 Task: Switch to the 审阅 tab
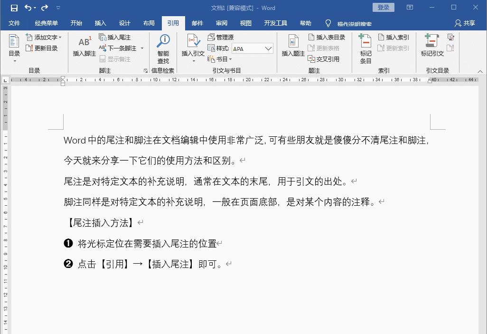(222, 23)
